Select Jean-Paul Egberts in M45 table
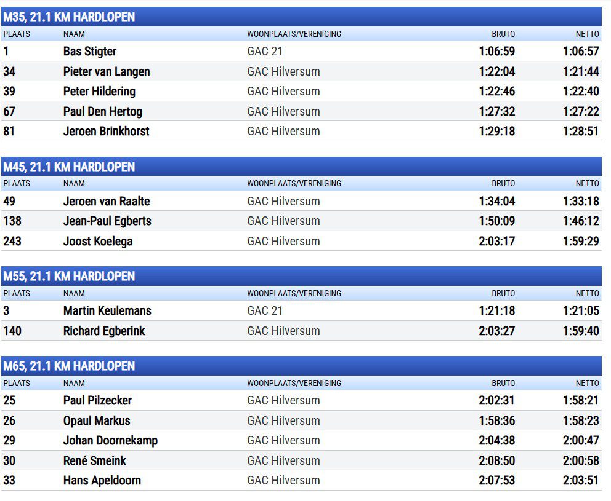 click(x=107, y=221)
